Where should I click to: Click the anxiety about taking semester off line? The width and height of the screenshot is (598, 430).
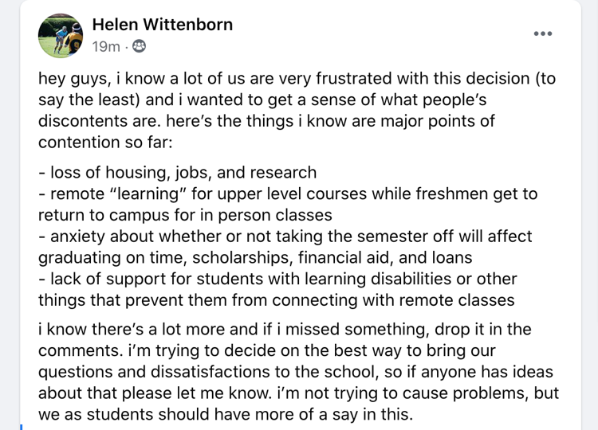point(285,236)
